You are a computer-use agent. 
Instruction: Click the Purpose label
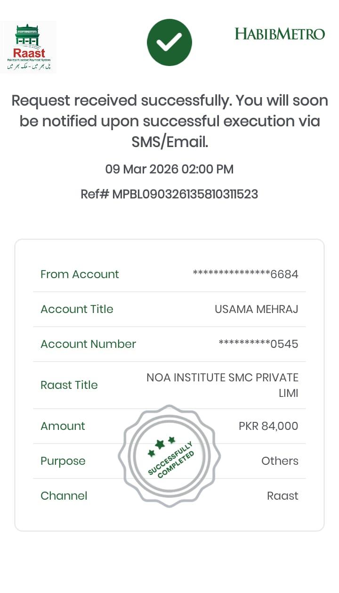click(x=63, y=461)
